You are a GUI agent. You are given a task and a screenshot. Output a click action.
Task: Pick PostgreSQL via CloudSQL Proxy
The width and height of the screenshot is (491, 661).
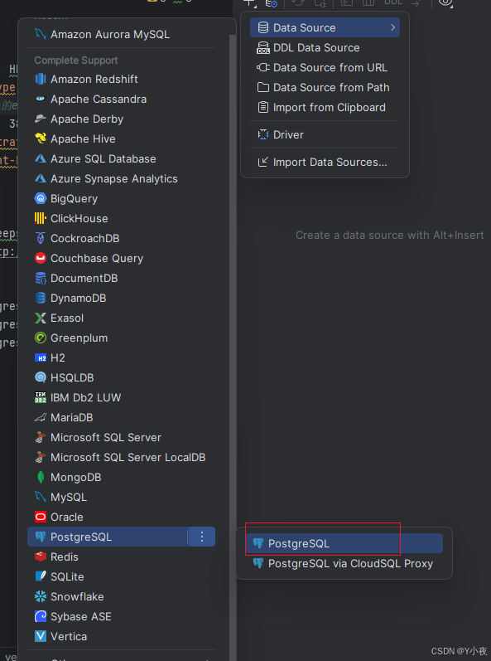pyautogui.click(x=344, y=564)
